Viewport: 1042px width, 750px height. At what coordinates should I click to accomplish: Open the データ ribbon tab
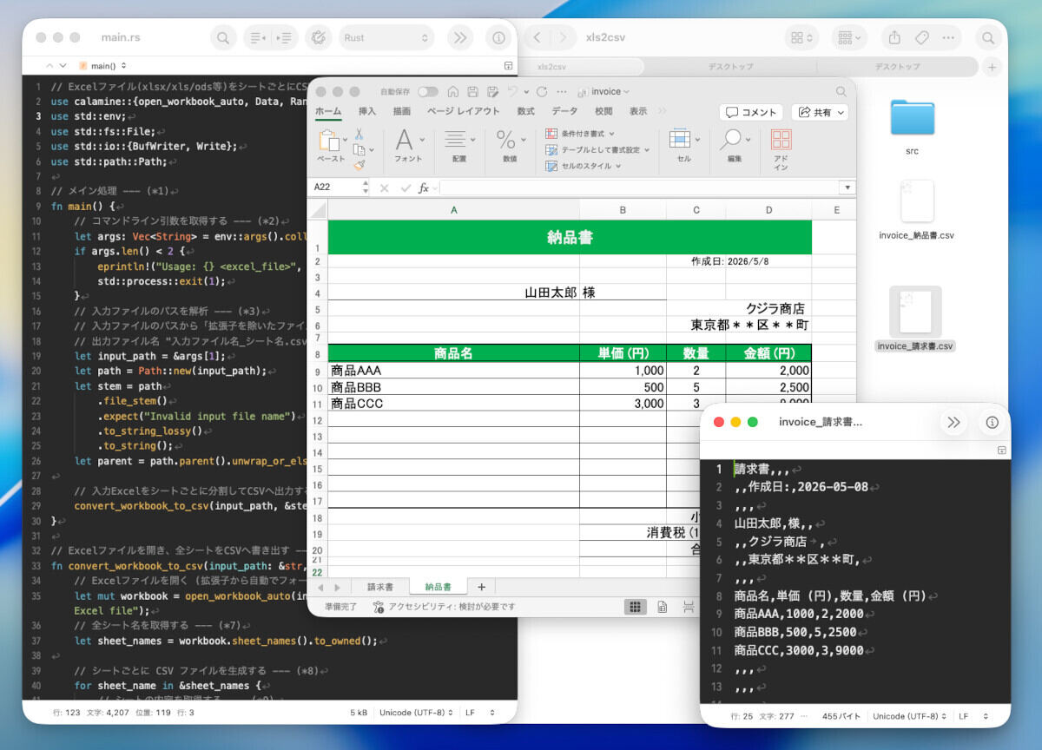pyautogui.click(x=564, y=112)
